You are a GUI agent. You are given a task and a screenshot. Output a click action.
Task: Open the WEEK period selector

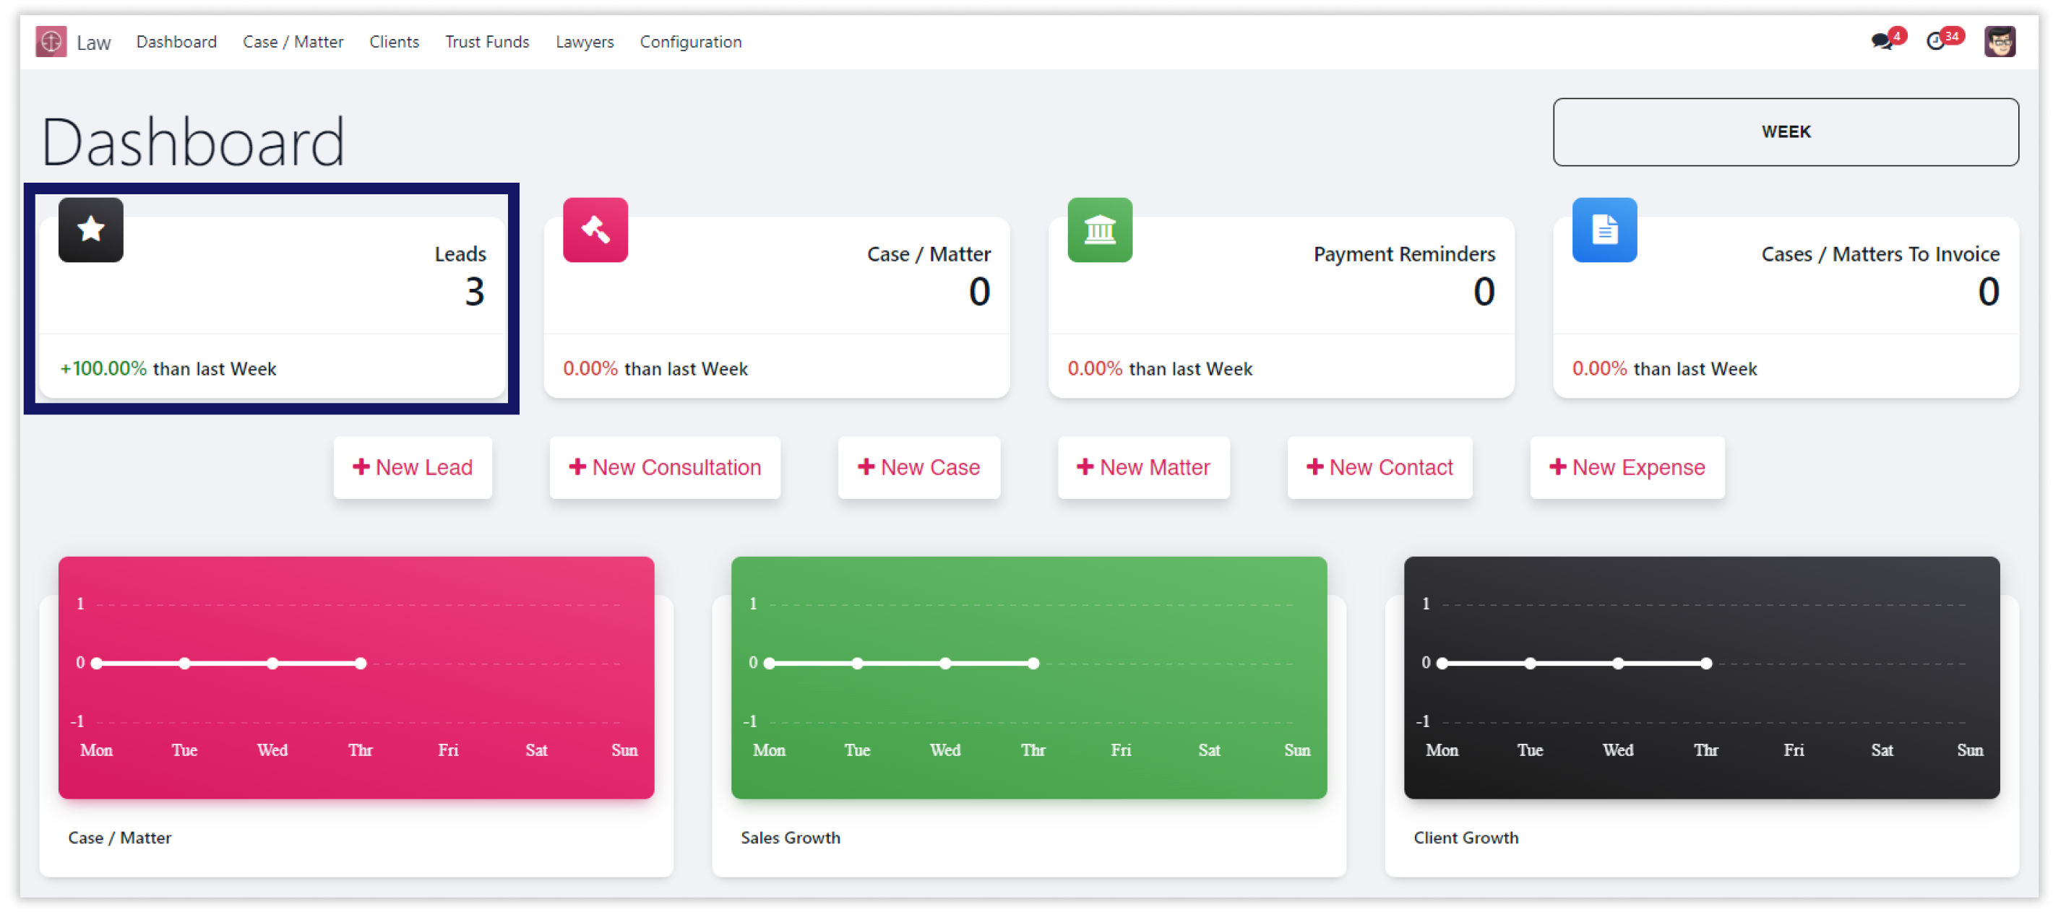click(x=1785, y=132)
